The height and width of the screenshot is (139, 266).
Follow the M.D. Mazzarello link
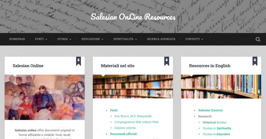click(x=141, y=116)
